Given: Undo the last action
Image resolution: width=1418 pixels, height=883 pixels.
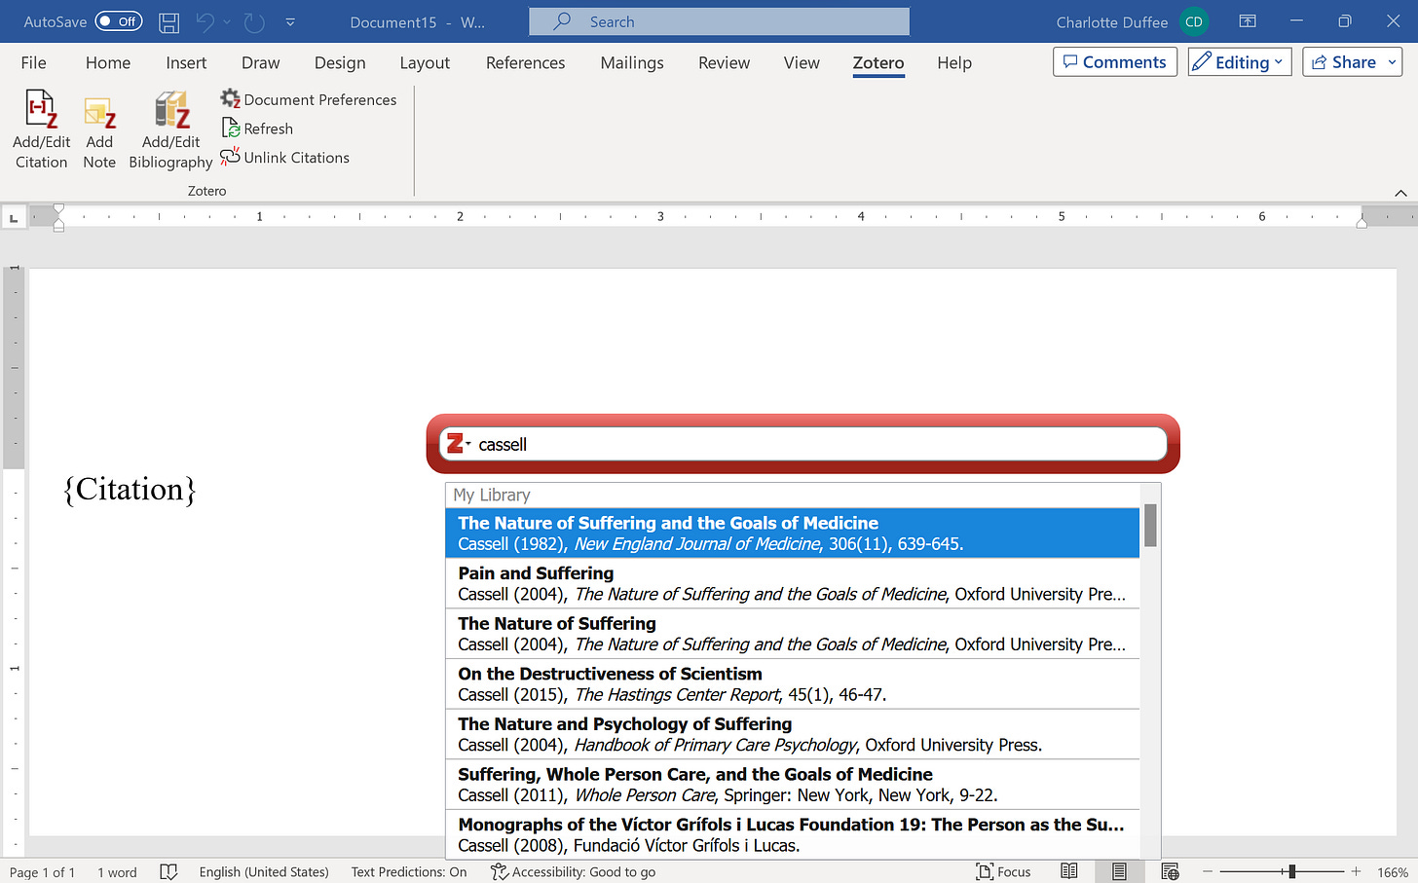Looking at the screenshot, I should point(205,21).
